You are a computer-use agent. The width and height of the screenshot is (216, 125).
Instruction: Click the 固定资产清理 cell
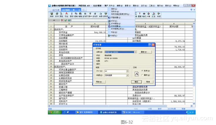click(x=69, y=93)
